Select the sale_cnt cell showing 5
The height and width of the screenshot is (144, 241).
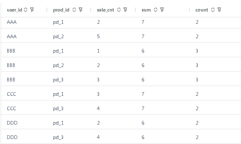[x=98, y=36]
